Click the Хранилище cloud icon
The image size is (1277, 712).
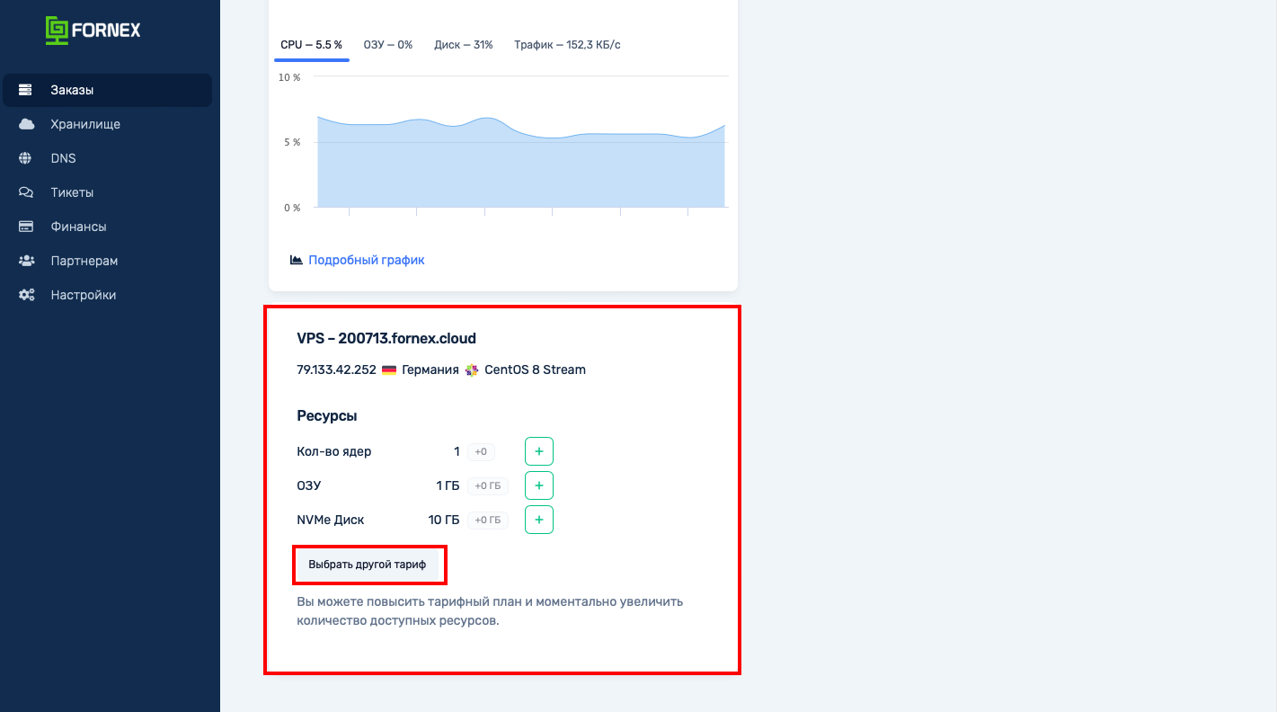26,124
